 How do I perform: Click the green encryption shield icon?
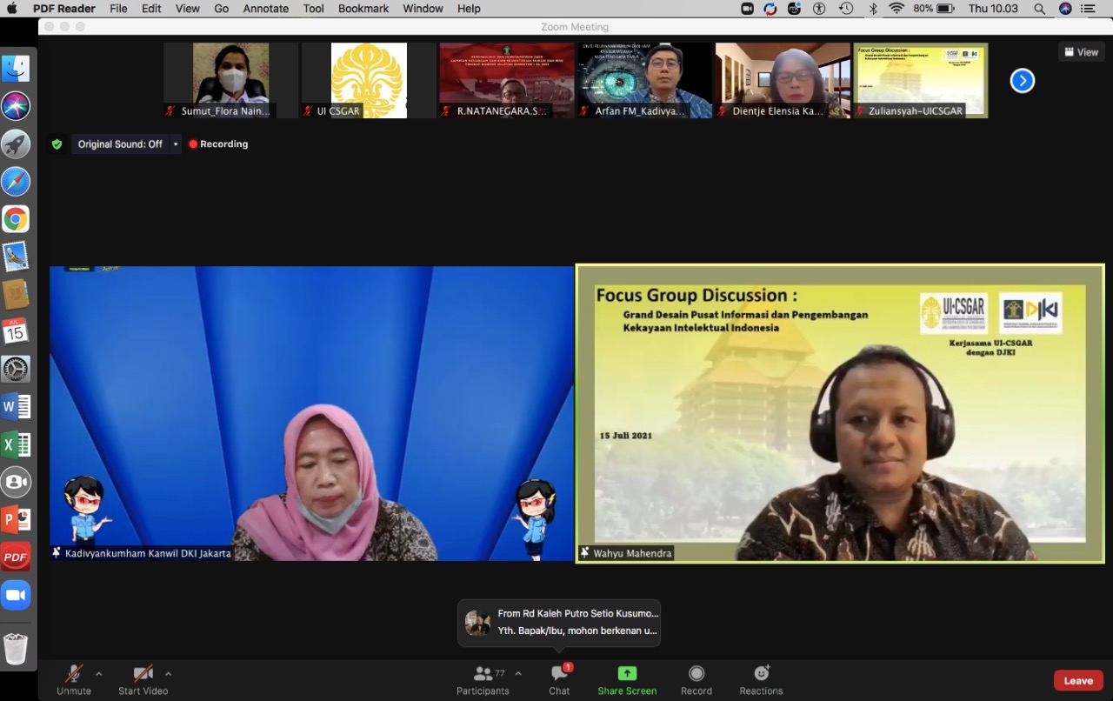(x=57, y=144)
